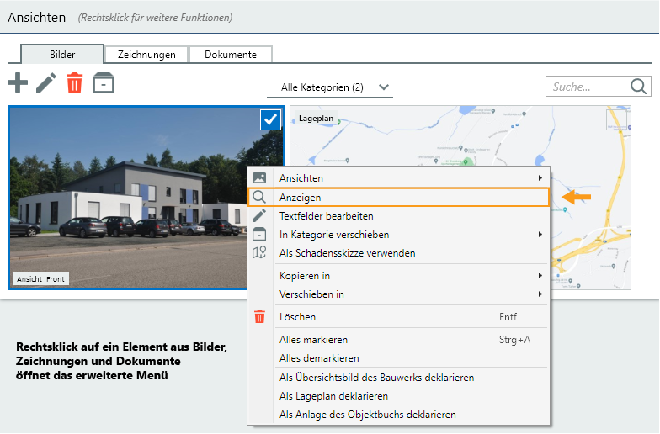Click the magnifier icon in search box
Image resolution: width=660 pixels, height=434 pixels.
tap(639, 87)
